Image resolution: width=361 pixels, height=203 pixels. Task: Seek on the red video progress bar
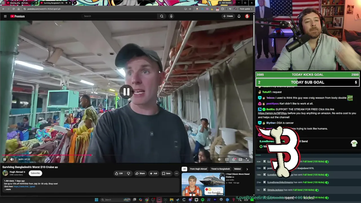point(126,155)
